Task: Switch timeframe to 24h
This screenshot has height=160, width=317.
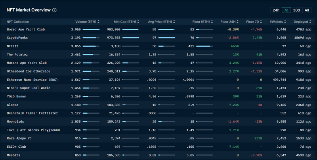Action: 275,10
